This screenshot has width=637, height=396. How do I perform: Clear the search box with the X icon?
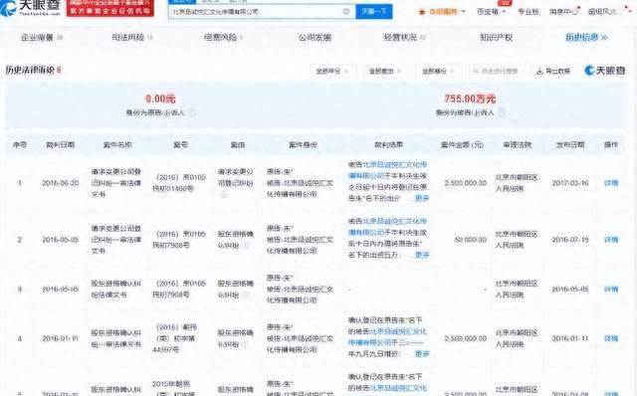(x=346, y=11)
